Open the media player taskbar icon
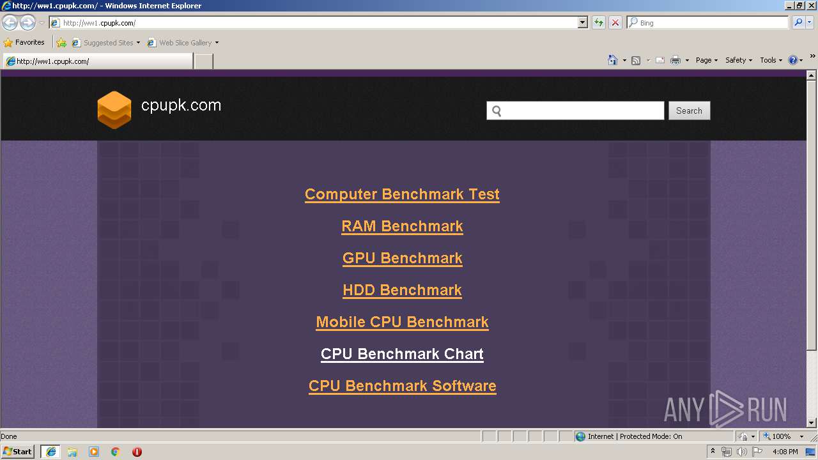The height and width of the screenshot is (460, 818). click(94, 452)
